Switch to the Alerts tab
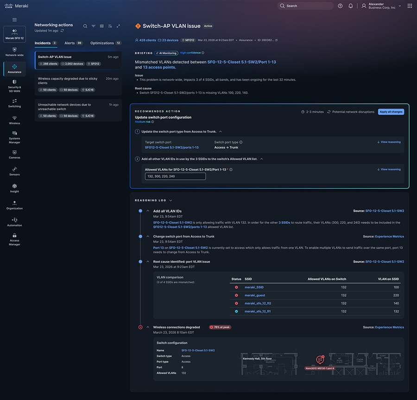The width and height of the screenshot is (417, 400). point(74,43)
